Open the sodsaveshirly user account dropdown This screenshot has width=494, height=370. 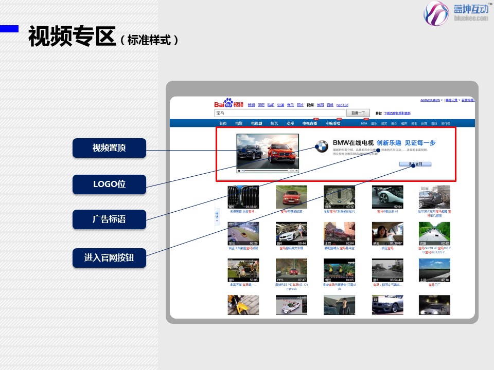431,100
